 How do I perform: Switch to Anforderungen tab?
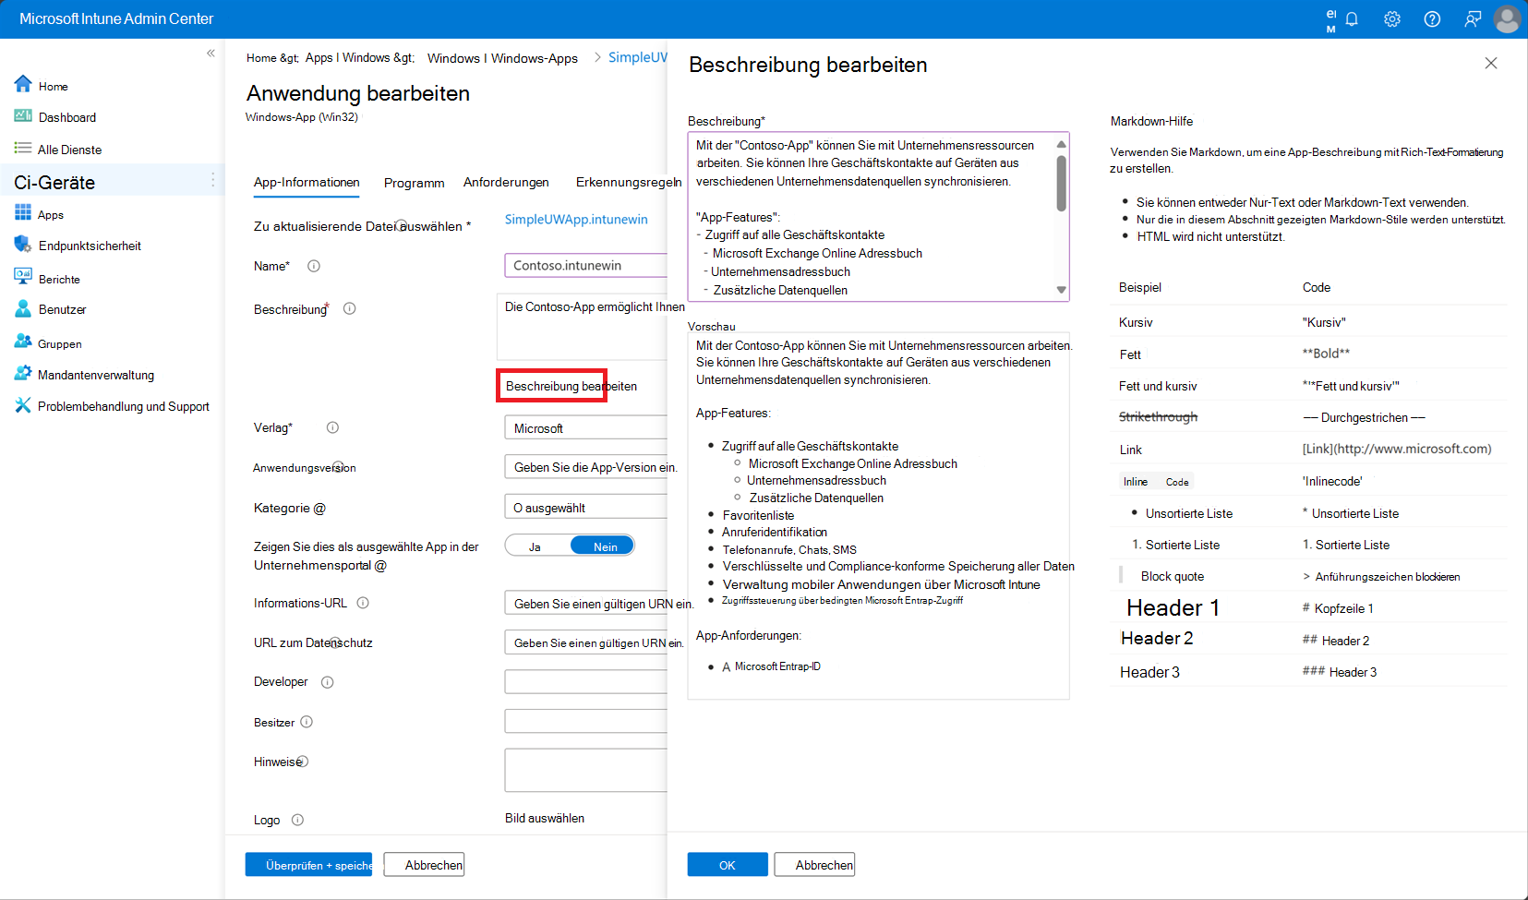506,183
